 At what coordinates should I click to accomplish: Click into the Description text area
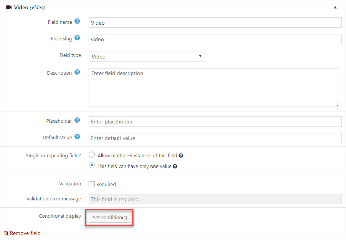[x=214, y=87]
